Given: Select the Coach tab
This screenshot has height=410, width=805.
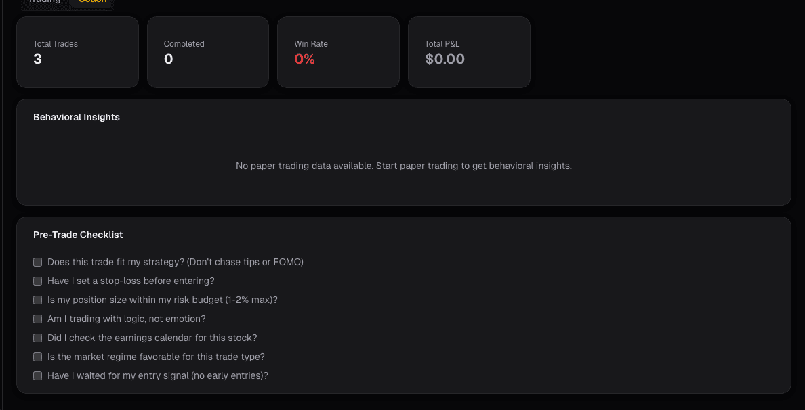Looking at the screenshot, I should click(92, 1).
